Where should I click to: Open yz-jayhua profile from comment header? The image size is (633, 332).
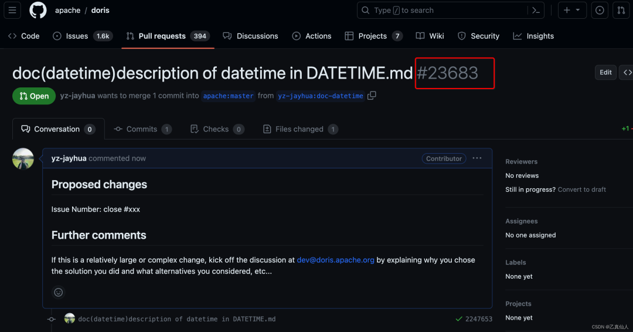(x=69, y=158)
